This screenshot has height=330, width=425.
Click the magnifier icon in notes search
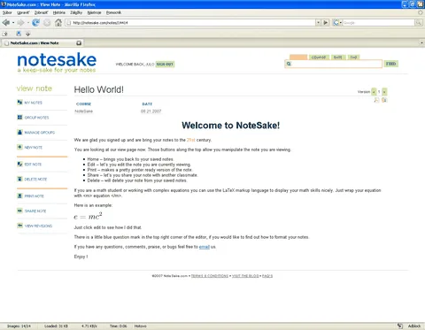tap(289, 64)
